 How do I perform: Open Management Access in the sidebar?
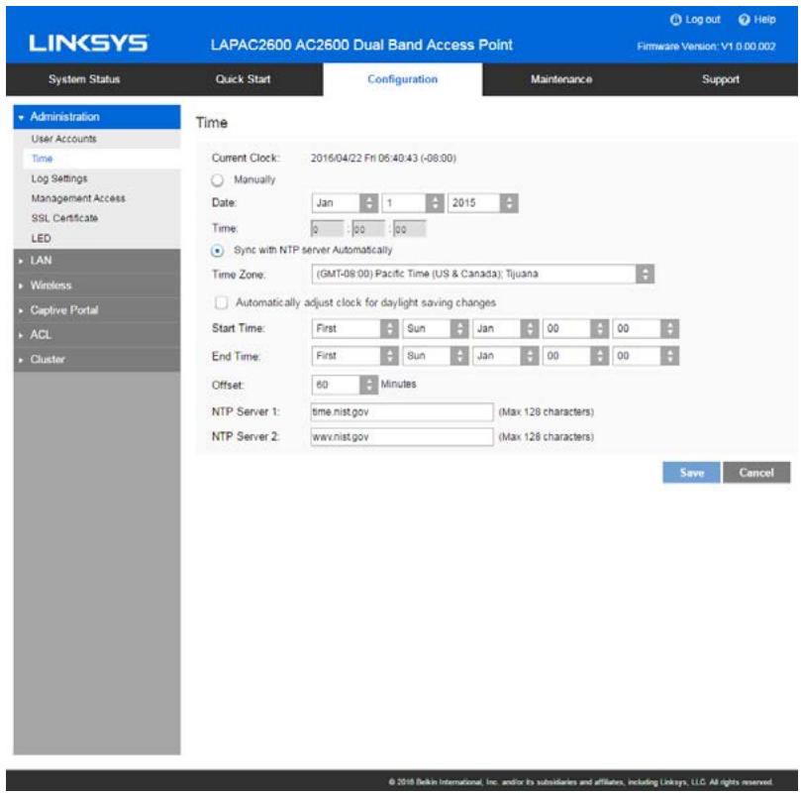(x=78, y=198)
